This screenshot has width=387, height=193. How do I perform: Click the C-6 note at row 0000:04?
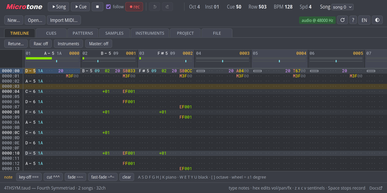tap(30, 91)
